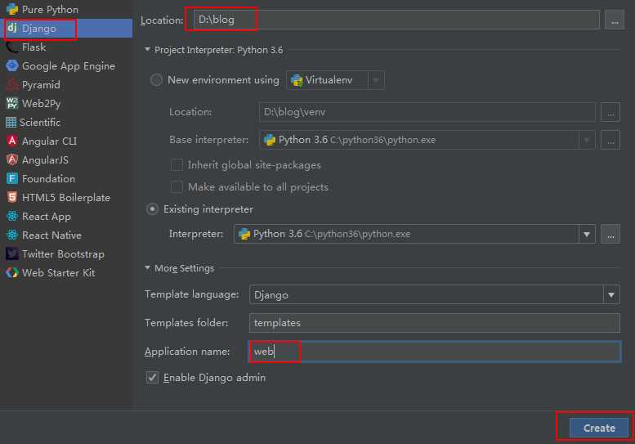Image resolution: width=635 pixels, height=444 pixels.
Task: Uncheck Enable Django admin checkbox
Action: (x=152, y=378)
